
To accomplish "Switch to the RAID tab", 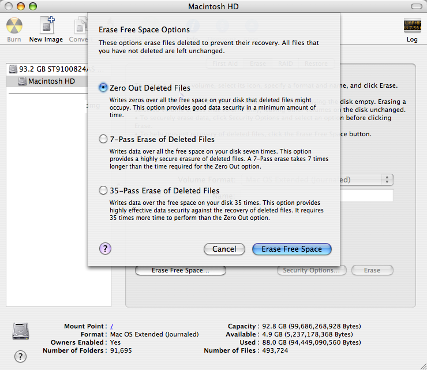I will coord(285,63).
